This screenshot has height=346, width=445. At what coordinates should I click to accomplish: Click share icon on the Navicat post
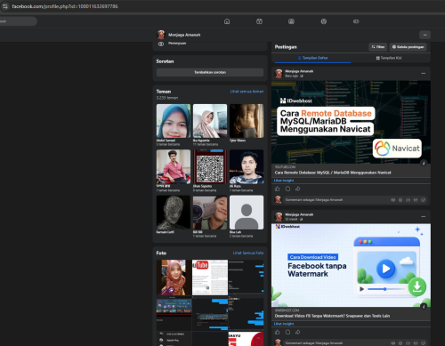point(298,189)
